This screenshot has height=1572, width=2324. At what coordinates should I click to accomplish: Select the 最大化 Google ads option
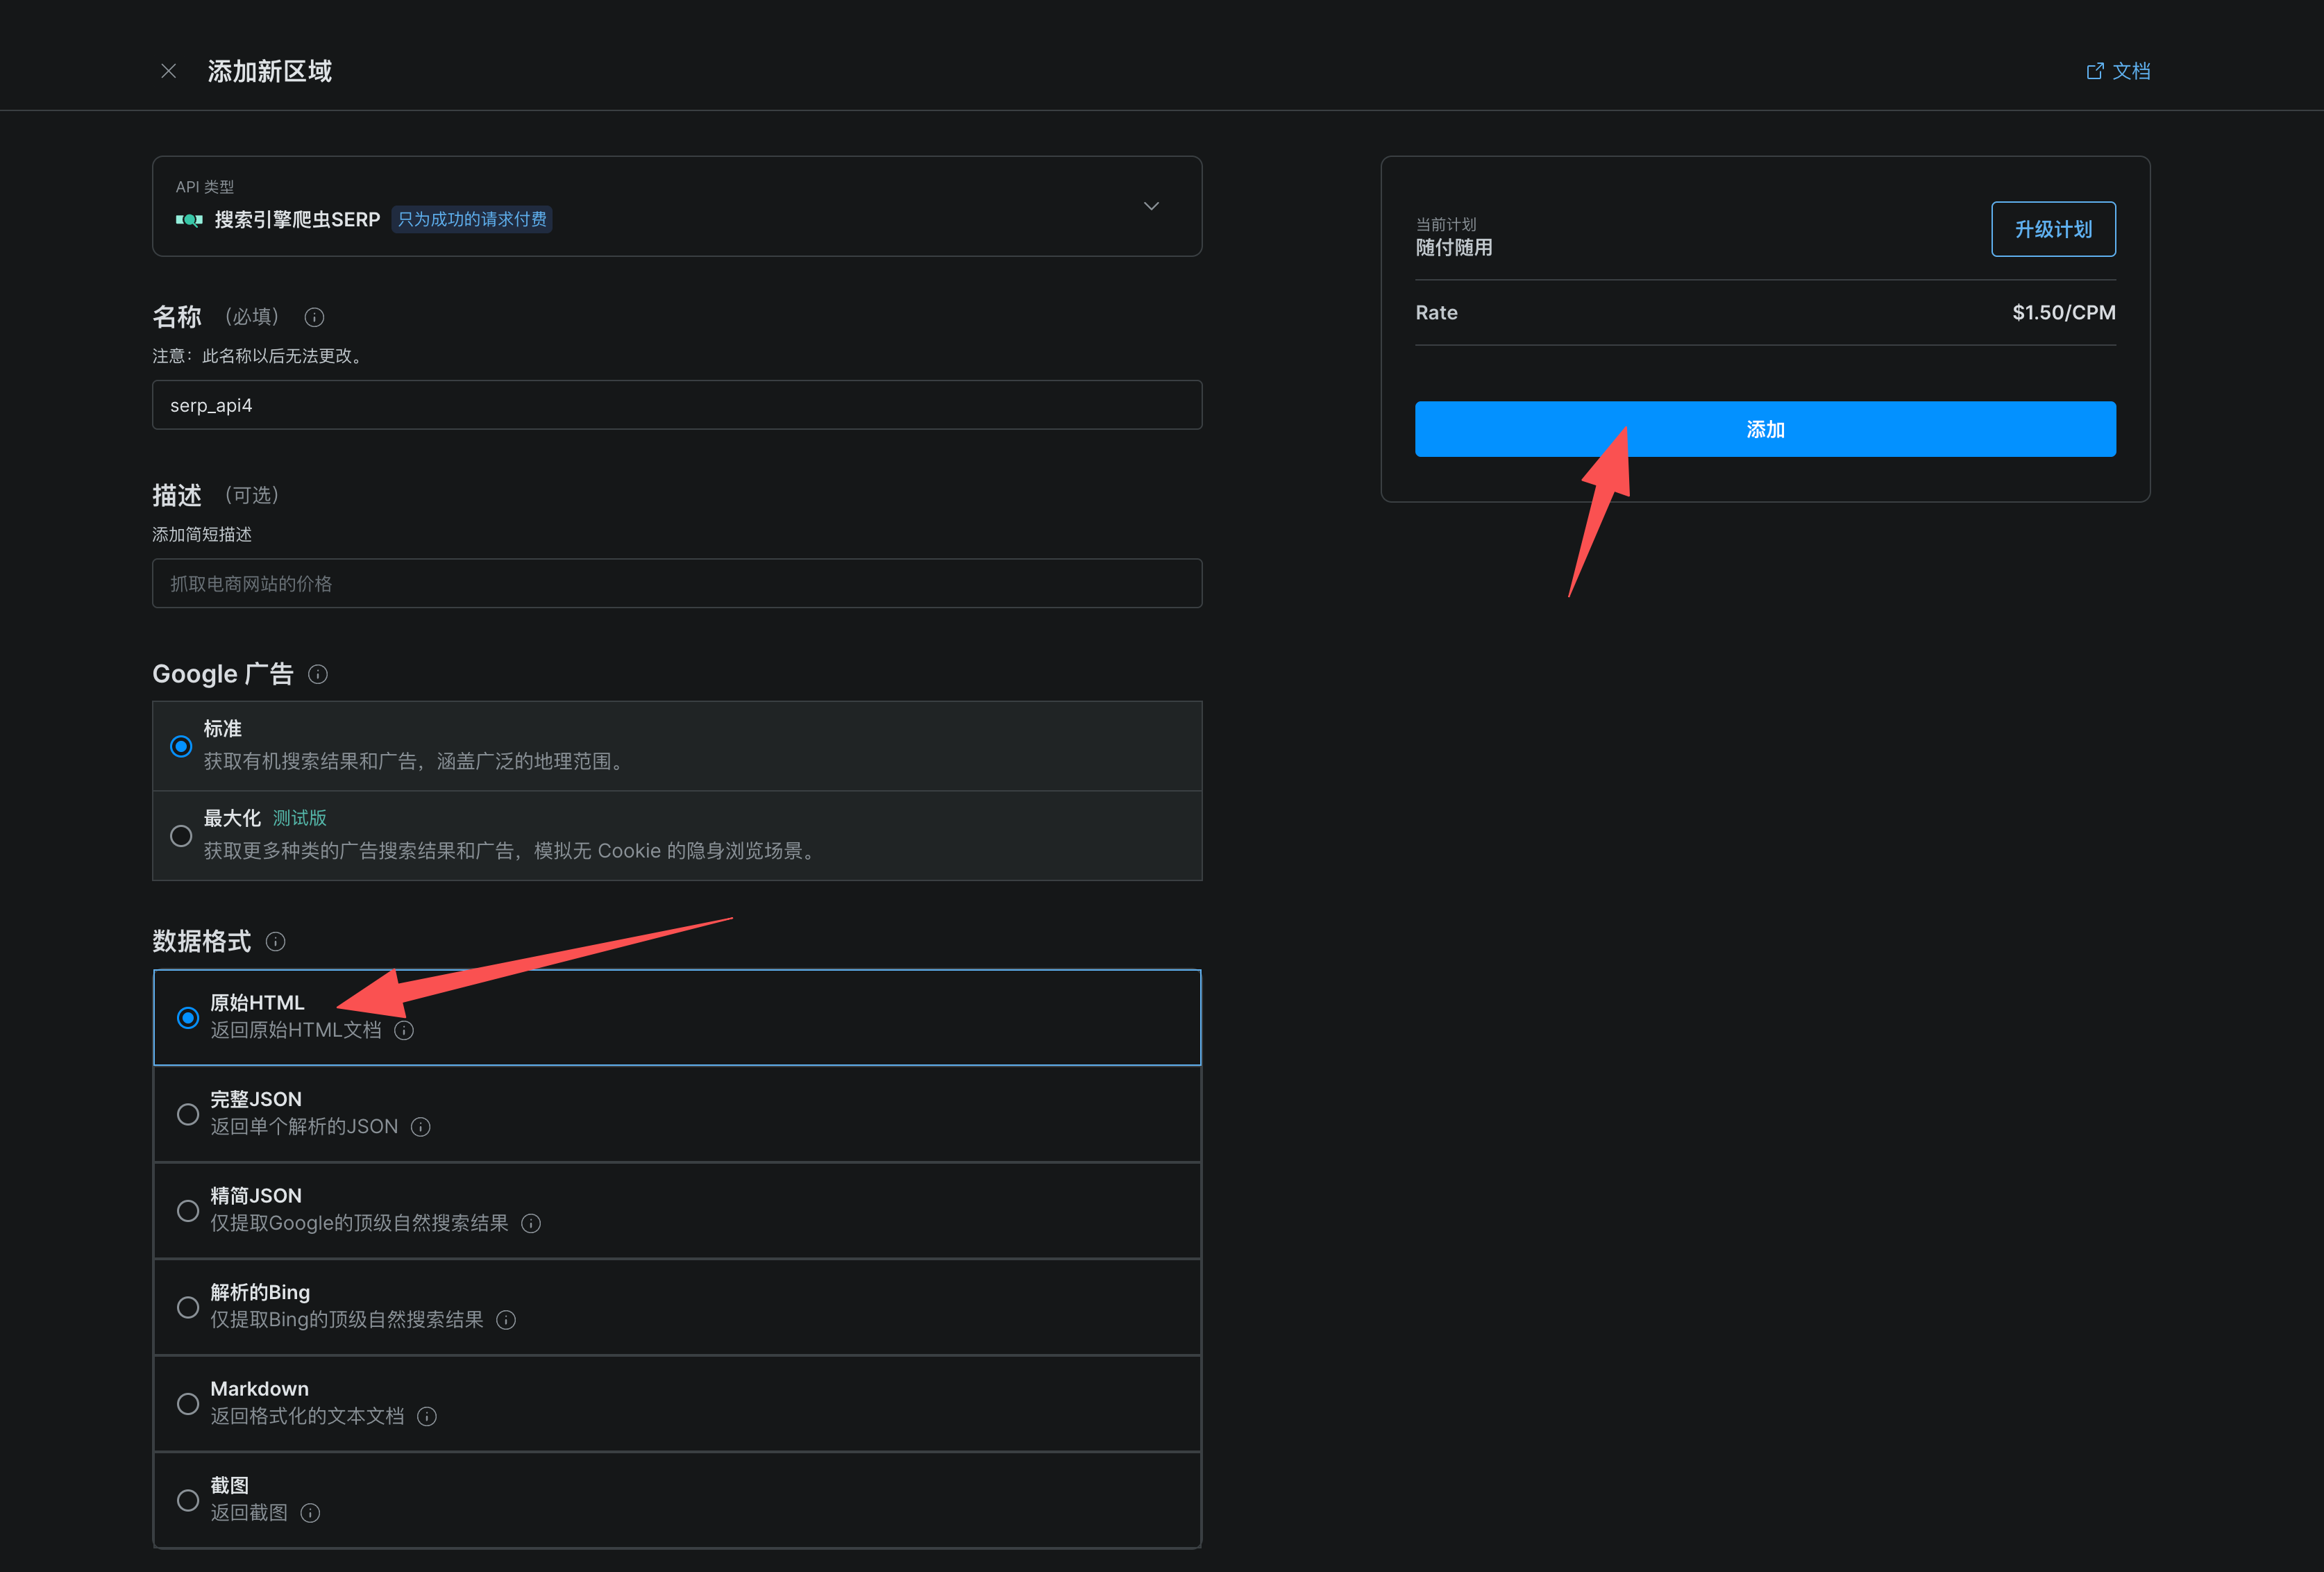point(181,836)
